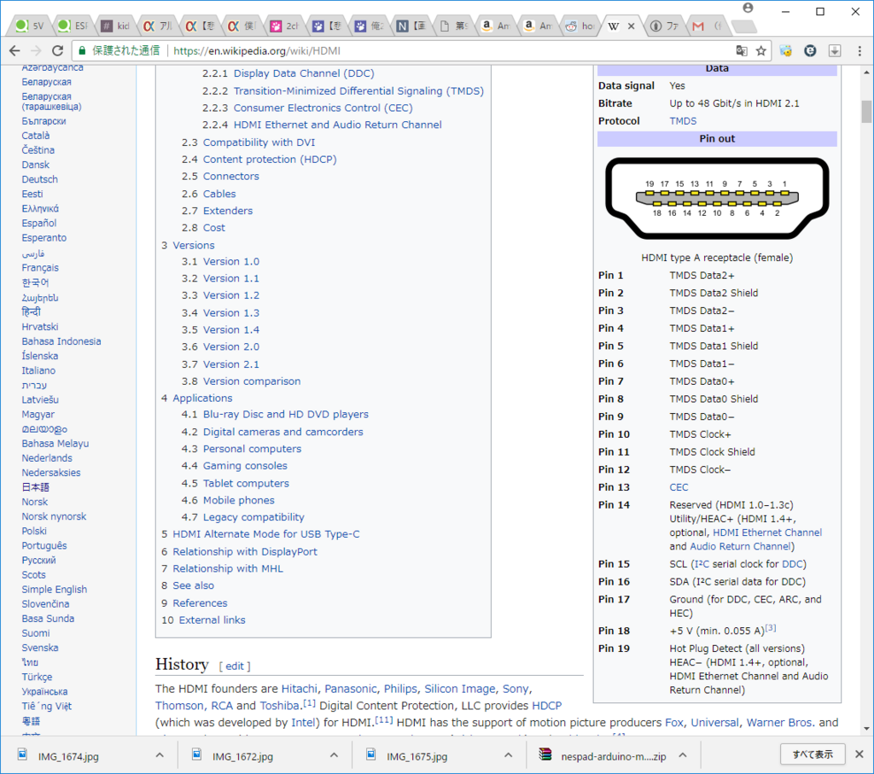Open downloaded file IMG_1674.jpg

68,756
